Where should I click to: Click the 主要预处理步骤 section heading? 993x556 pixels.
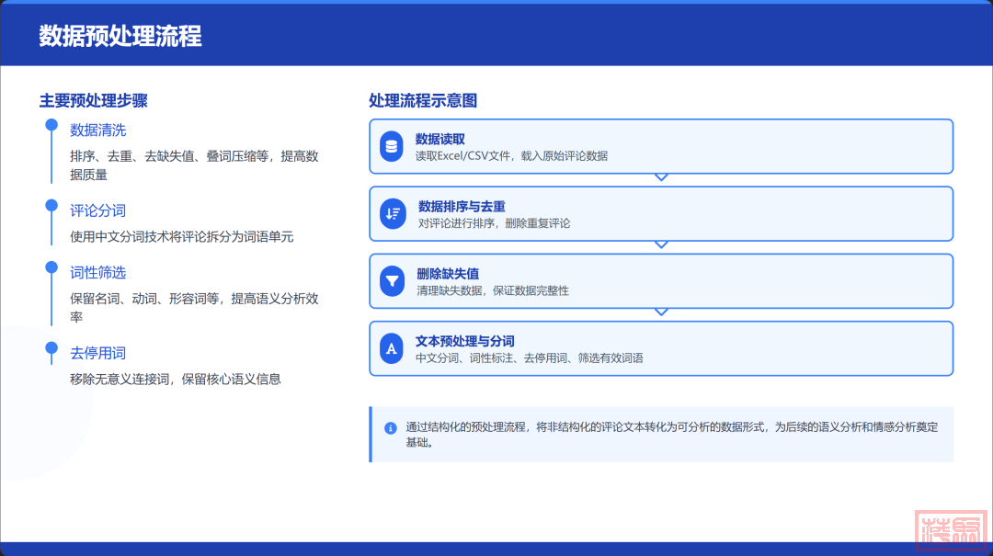[x=93, y=101]
